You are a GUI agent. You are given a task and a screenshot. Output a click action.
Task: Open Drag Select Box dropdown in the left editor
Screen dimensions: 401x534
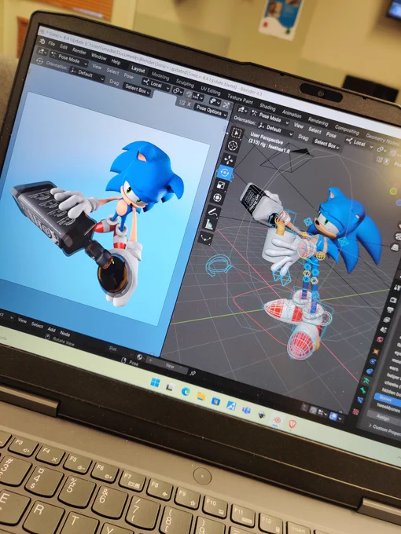coord(137,90)
